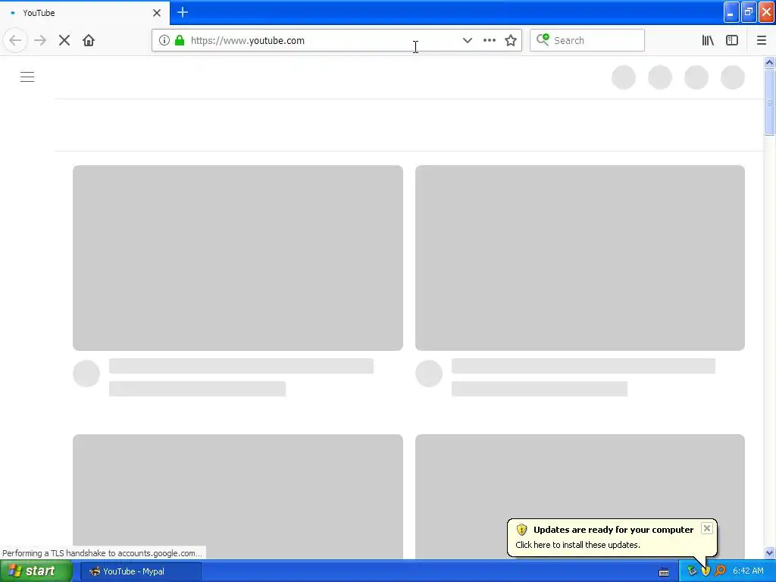Expand the address bar history dropdown
Image resolution: width=776 pixels, height=582 pixels.
click(x=467, y=40)
